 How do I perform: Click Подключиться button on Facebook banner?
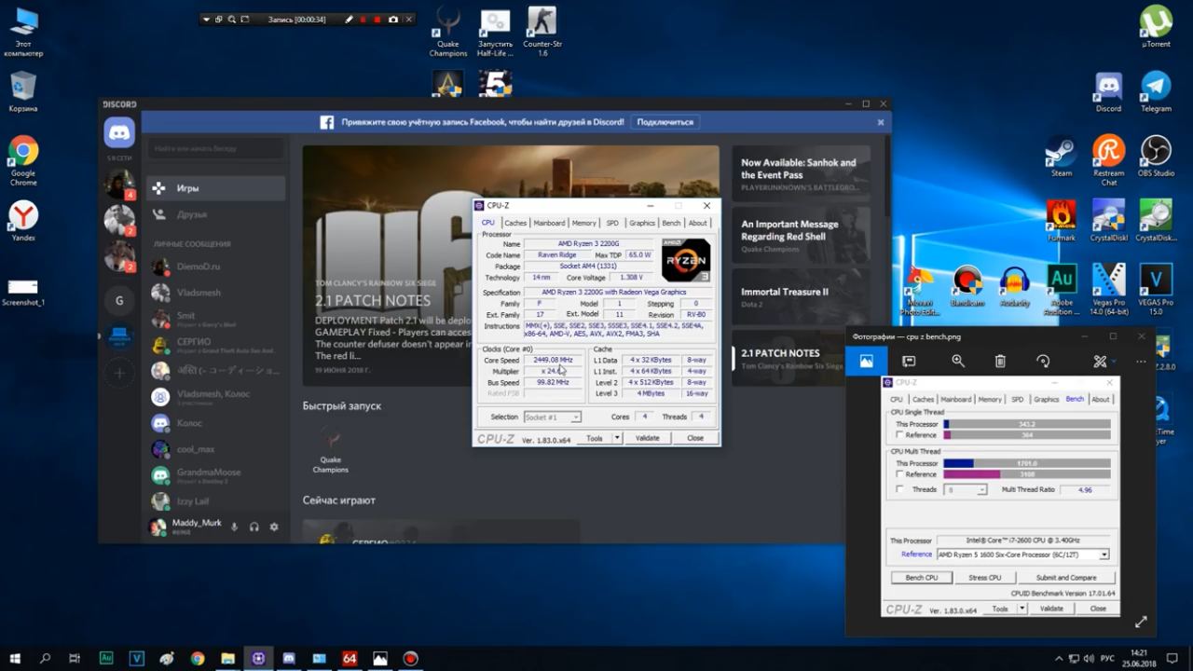point(665,122)
